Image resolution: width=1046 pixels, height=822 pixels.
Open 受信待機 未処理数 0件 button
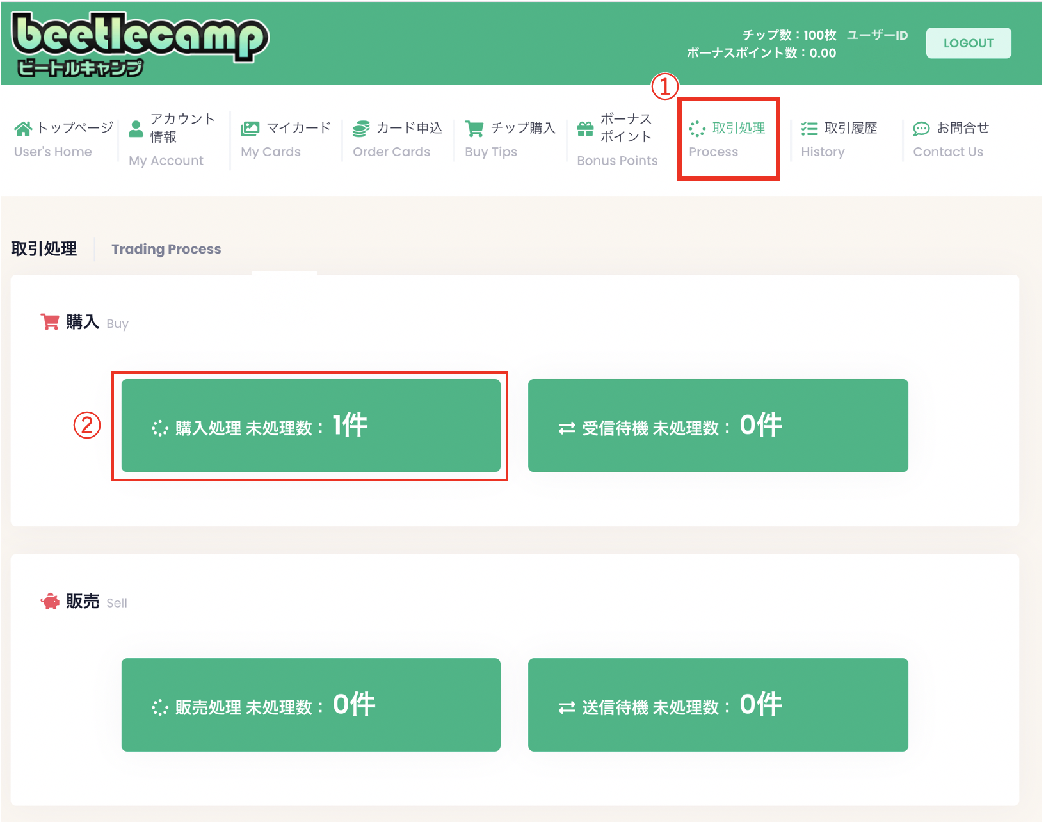pos(718,425)
